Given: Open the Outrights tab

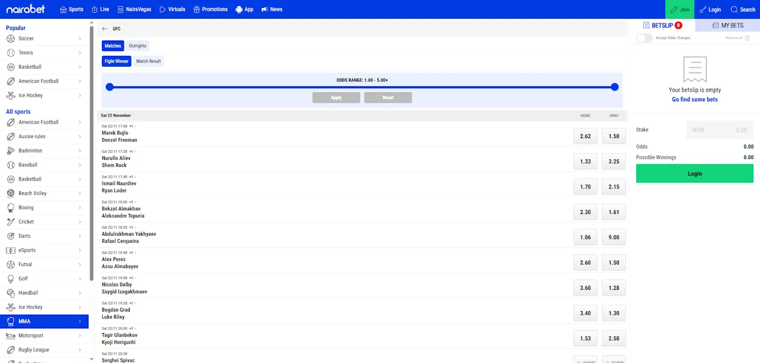Looking at the screenshot, I should click(137, 46).
